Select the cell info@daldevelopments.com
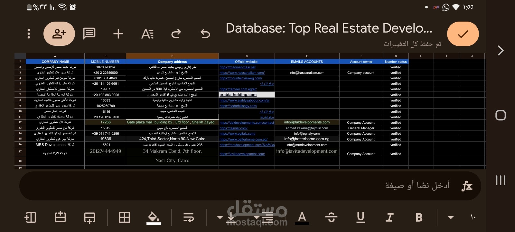 coord(307,122)
